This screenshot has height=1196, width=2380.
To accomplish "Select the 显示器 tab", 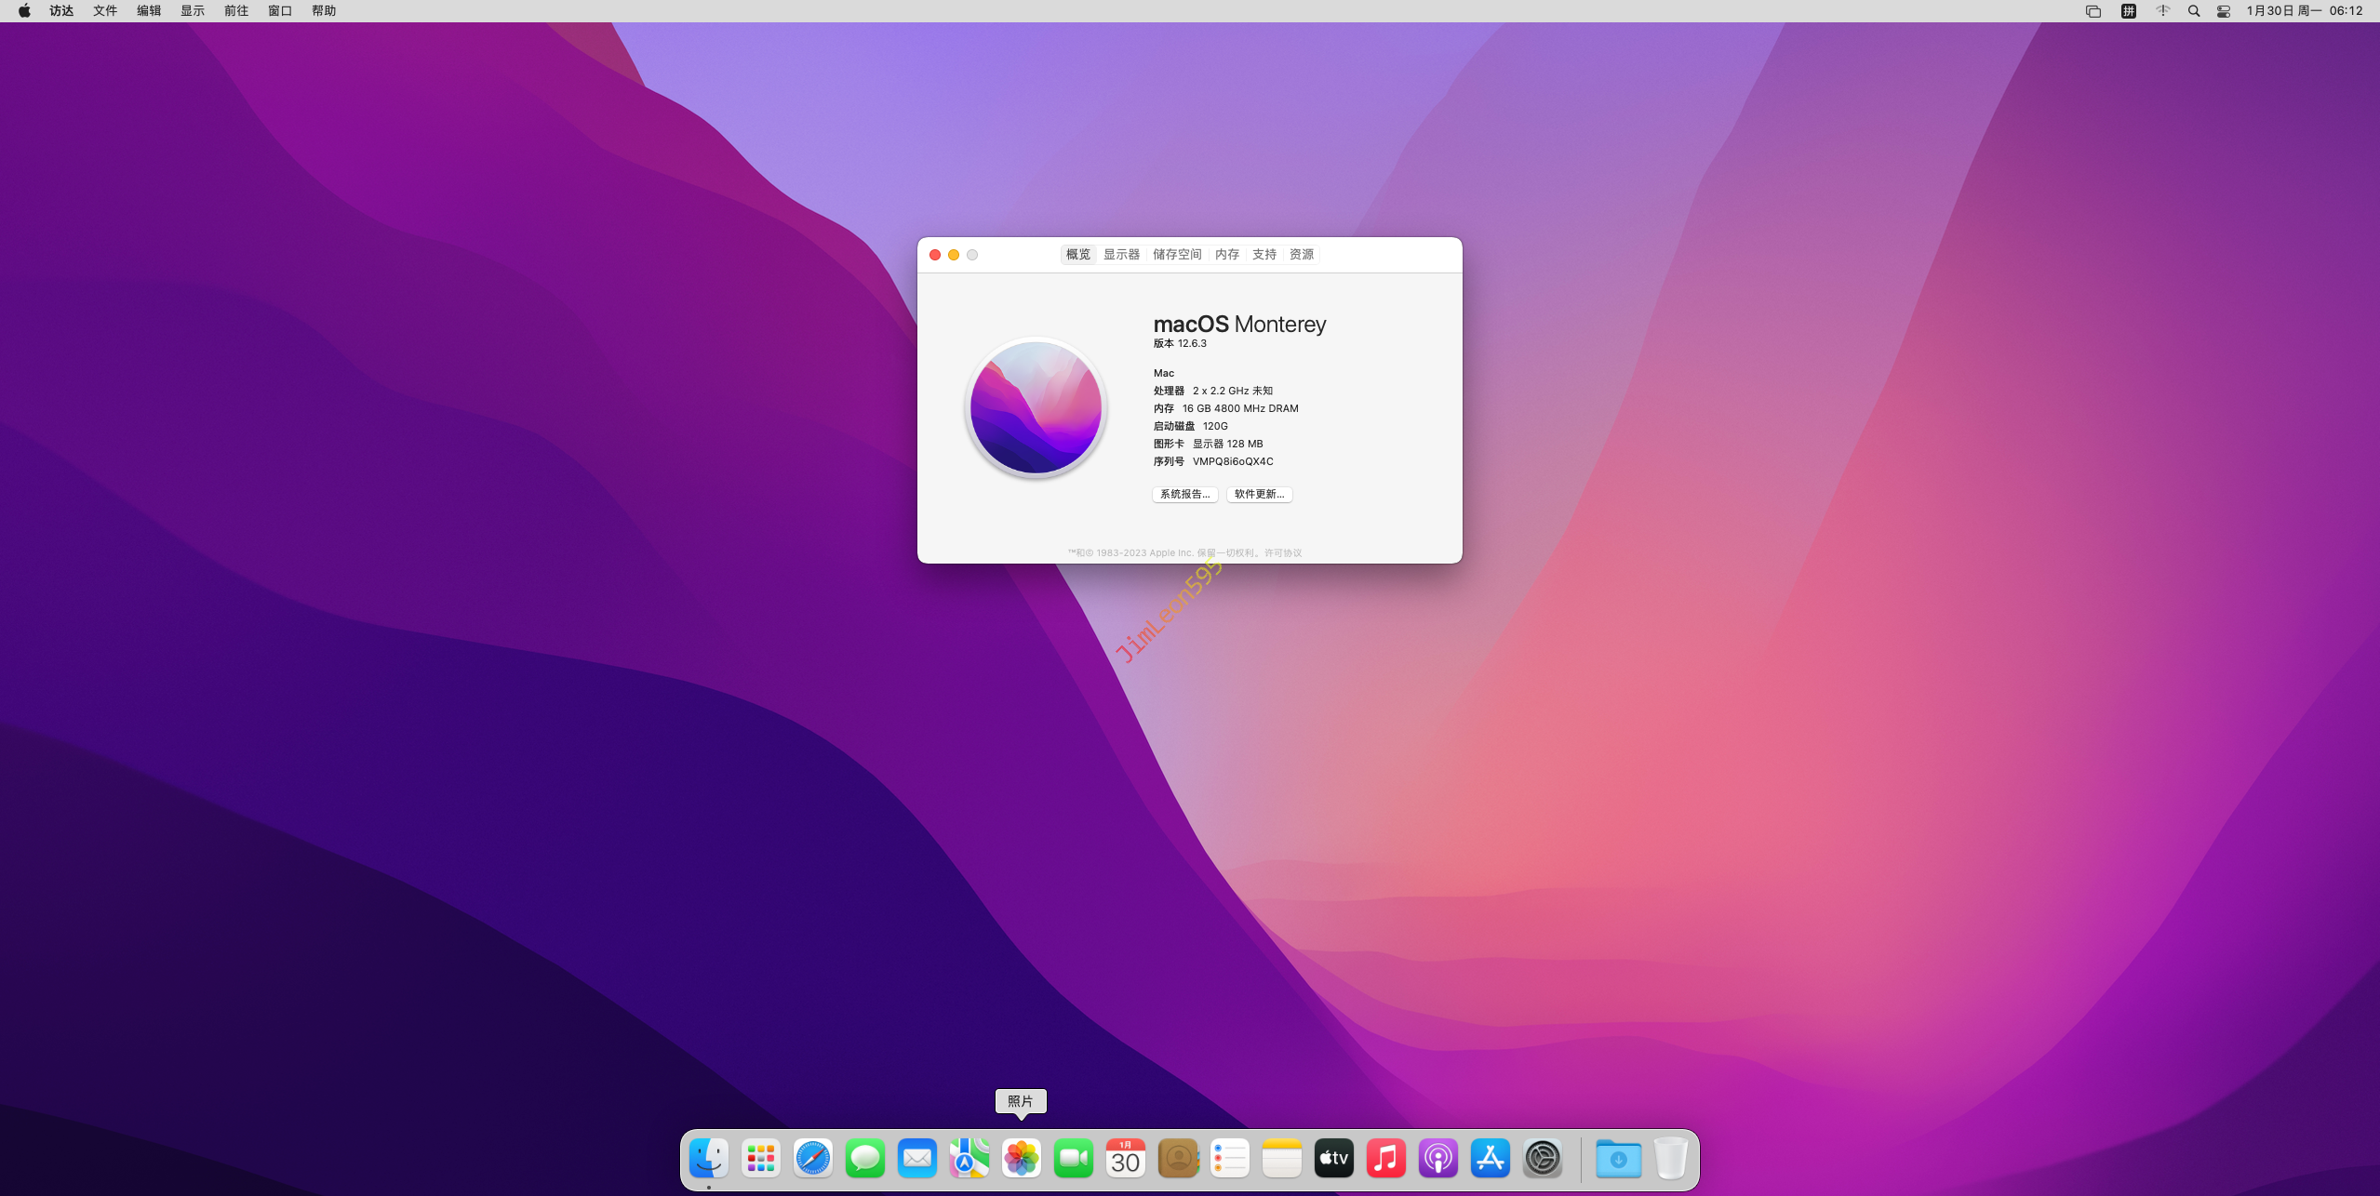I will point(1121,254).
